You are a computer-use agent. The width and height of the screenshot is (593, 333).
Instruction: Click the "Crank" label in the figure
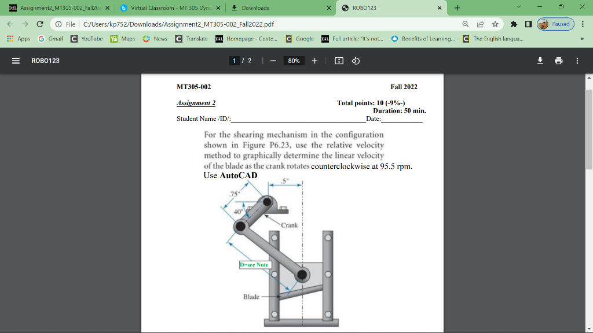point(290,225)
